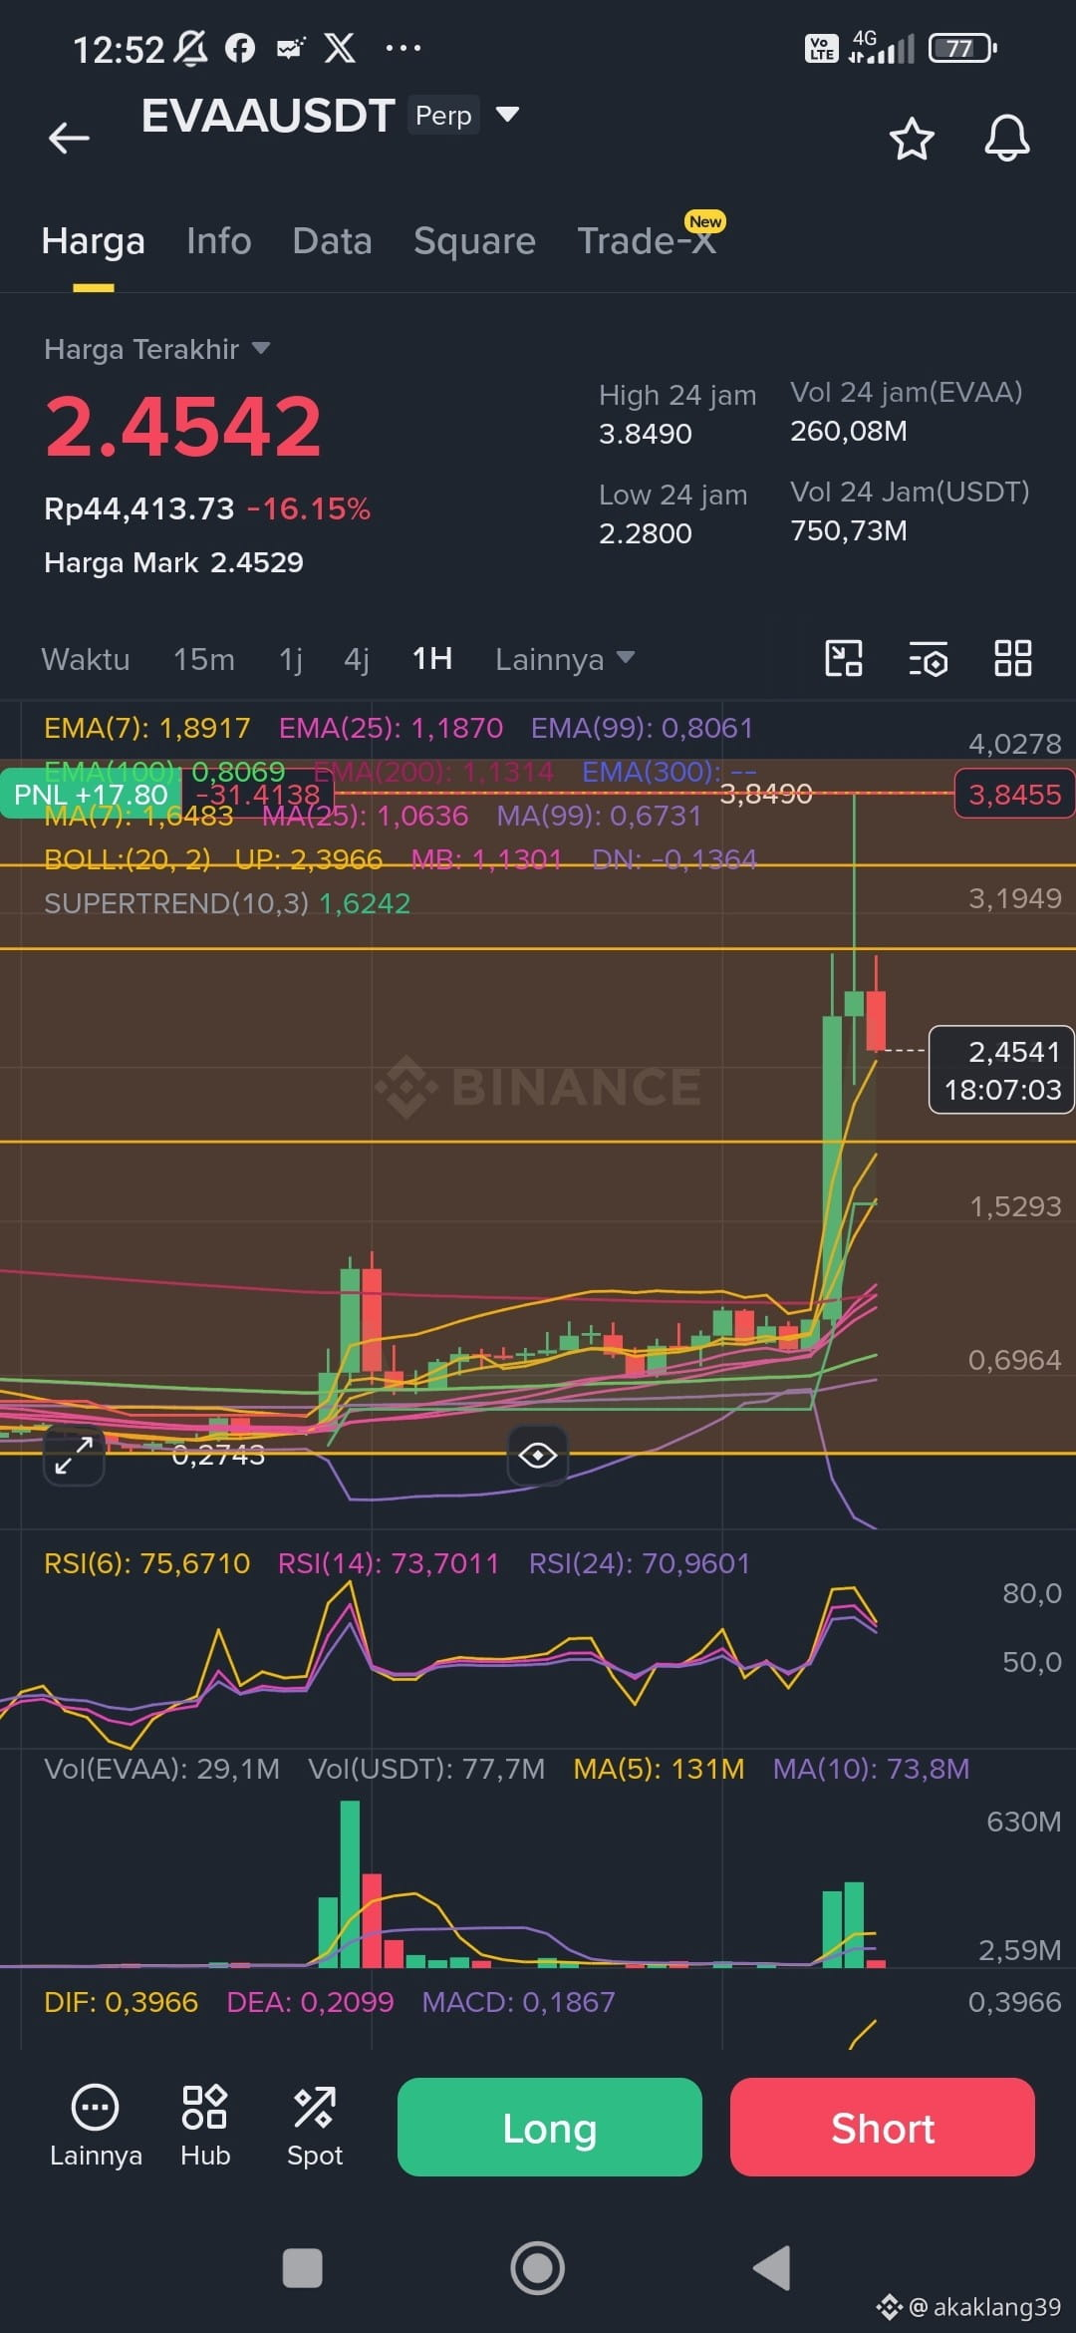The image size is (1076, 2333).
Task: Tap Vol 24 Jam(USDT) 750,73M
Action: pyautogui.click(x=849, y=530)
